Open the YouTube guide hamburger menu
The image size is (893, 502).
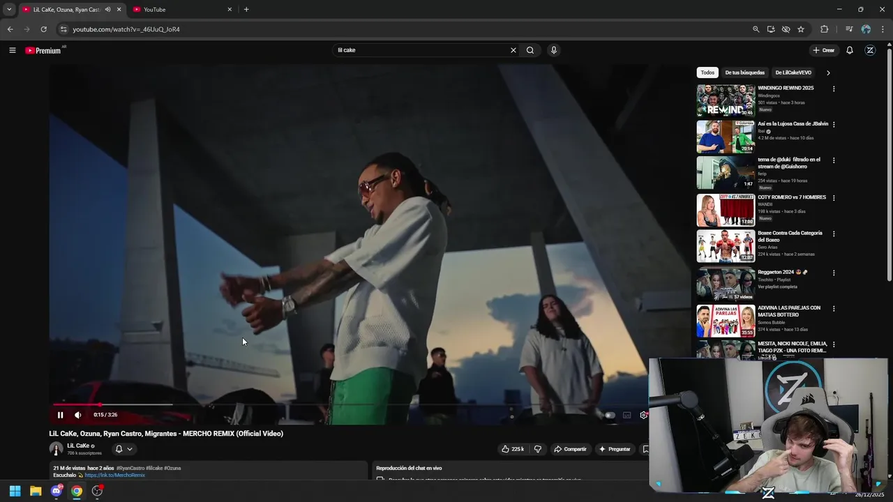(12, 50)
